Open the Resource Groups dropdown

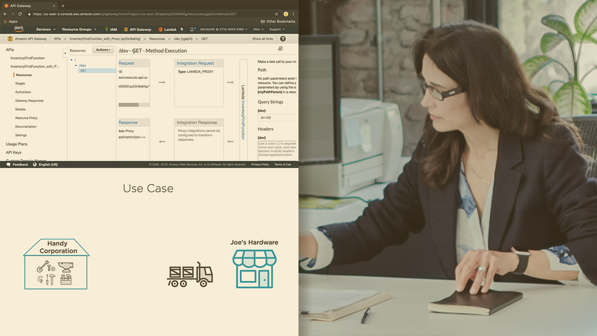point(79,29)
